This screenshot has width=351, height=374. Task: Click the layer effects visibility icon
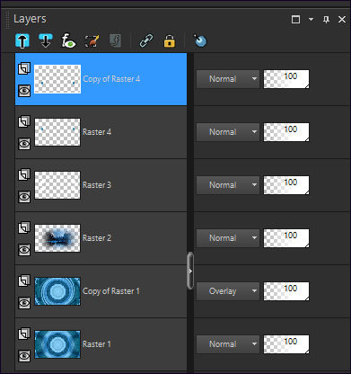click(68, 40)
